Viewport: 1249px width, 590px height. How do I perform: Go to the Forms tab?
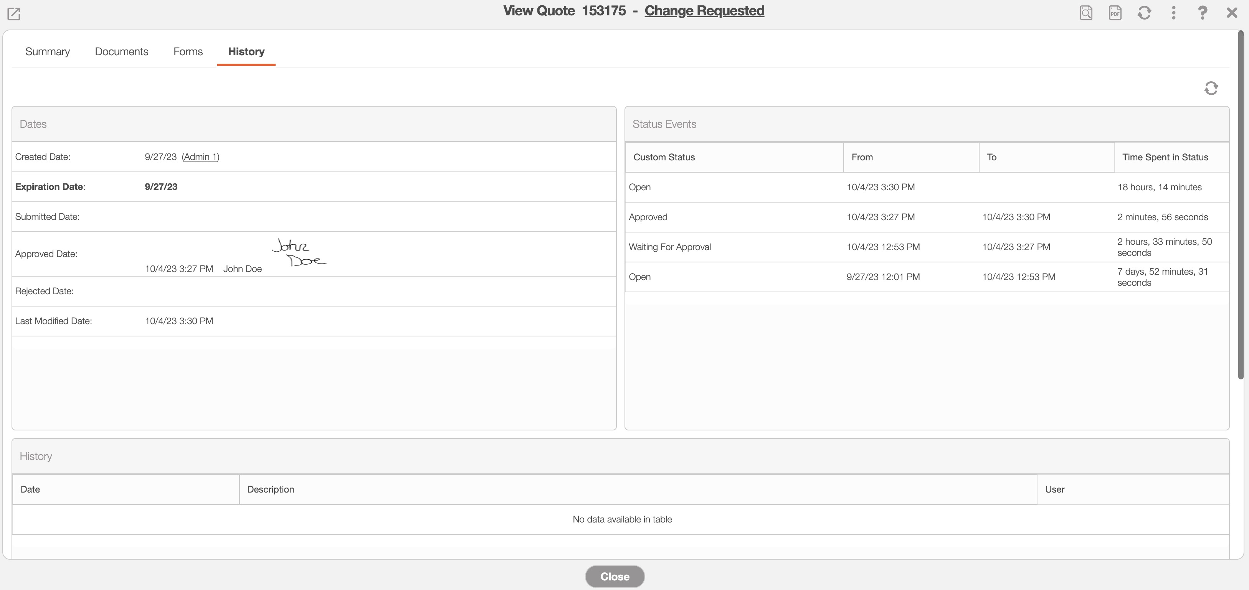pos(188,51)
